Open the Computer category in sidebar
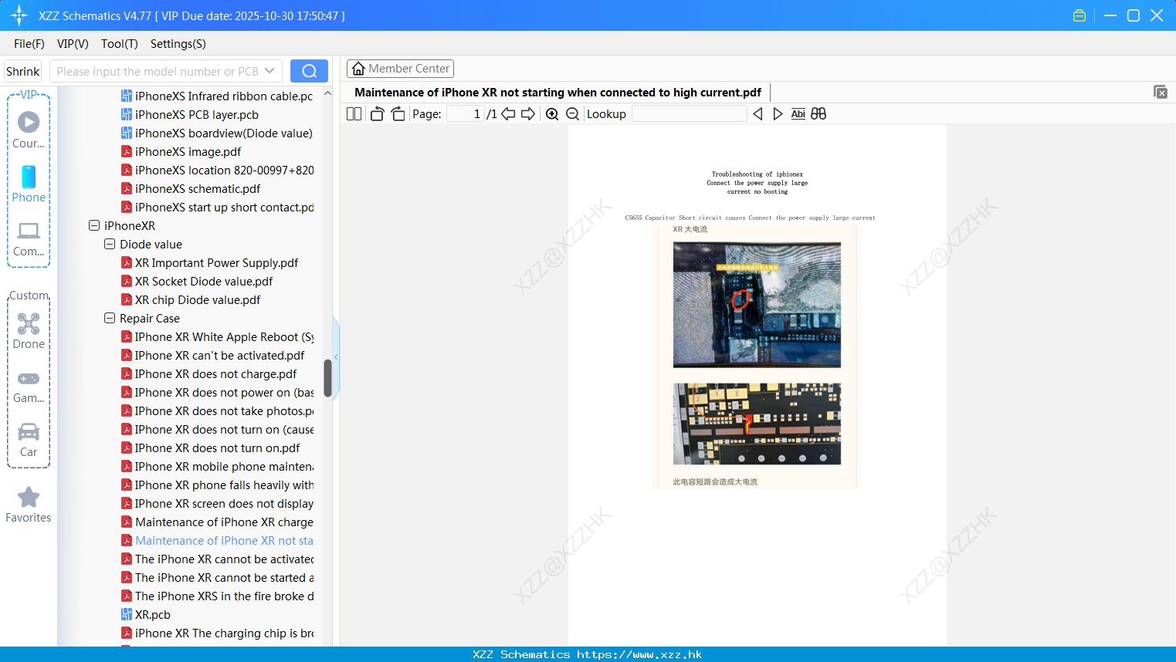Image resolution: width=1176 pixels, height=662 pixels. point(29,239)
